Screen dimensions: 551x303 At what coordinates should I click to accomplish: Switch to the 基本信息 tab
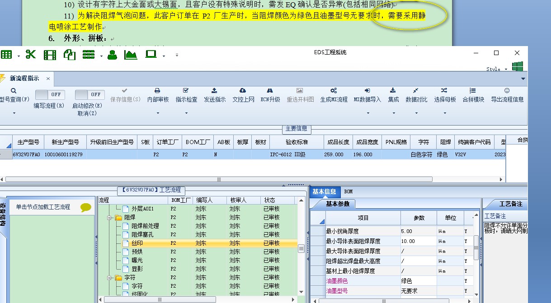324,191
